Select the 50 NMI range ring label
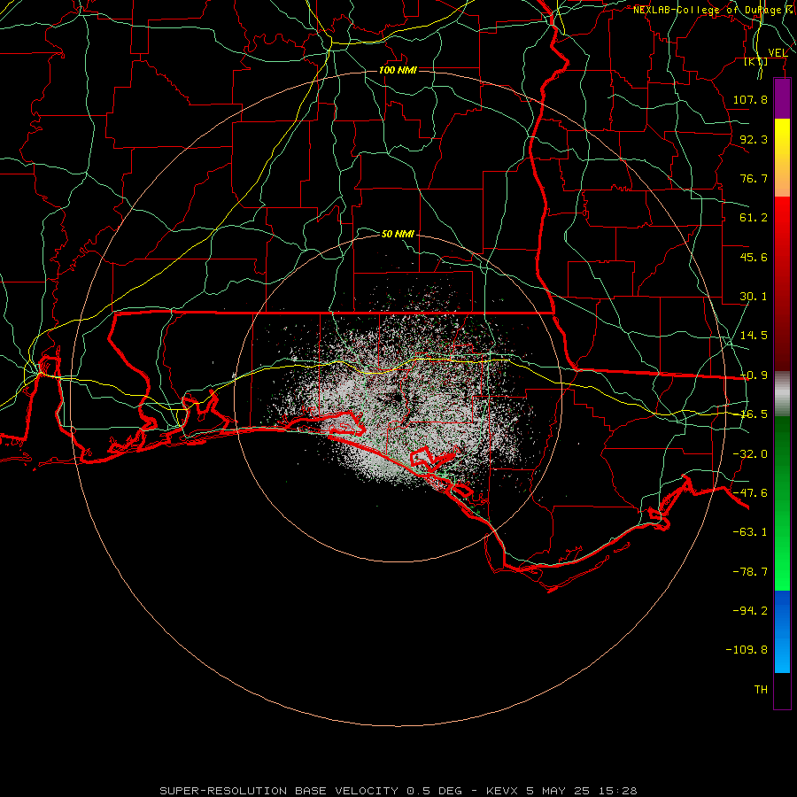 click(398, 234)
